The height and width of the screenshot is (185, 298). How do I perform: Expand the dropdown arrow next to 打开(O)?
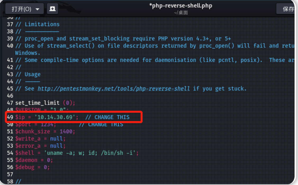tap(37, 9)
